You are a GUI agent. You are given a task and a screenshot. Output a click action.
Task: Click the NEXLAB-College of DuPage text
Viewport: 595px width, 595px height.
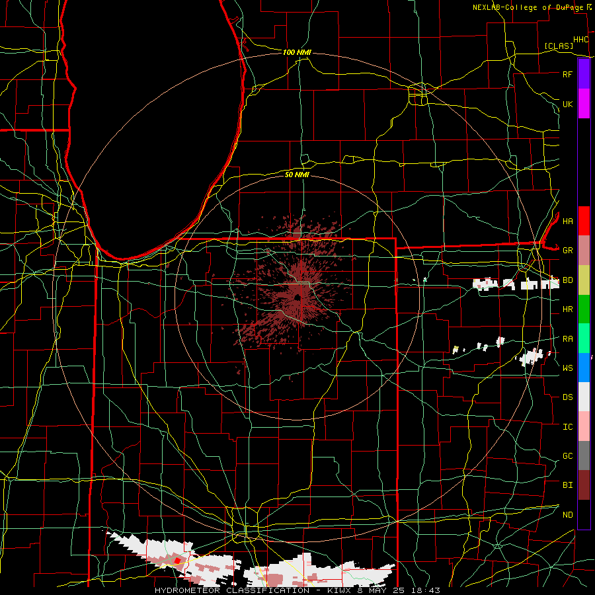pos(528,7)
